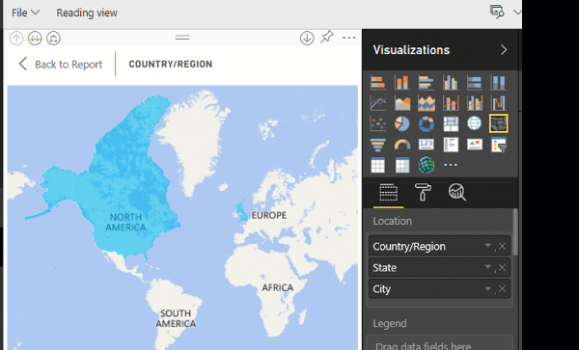Open more custom visuals ellipsis

pyautogui.click(x=451, y=165)
